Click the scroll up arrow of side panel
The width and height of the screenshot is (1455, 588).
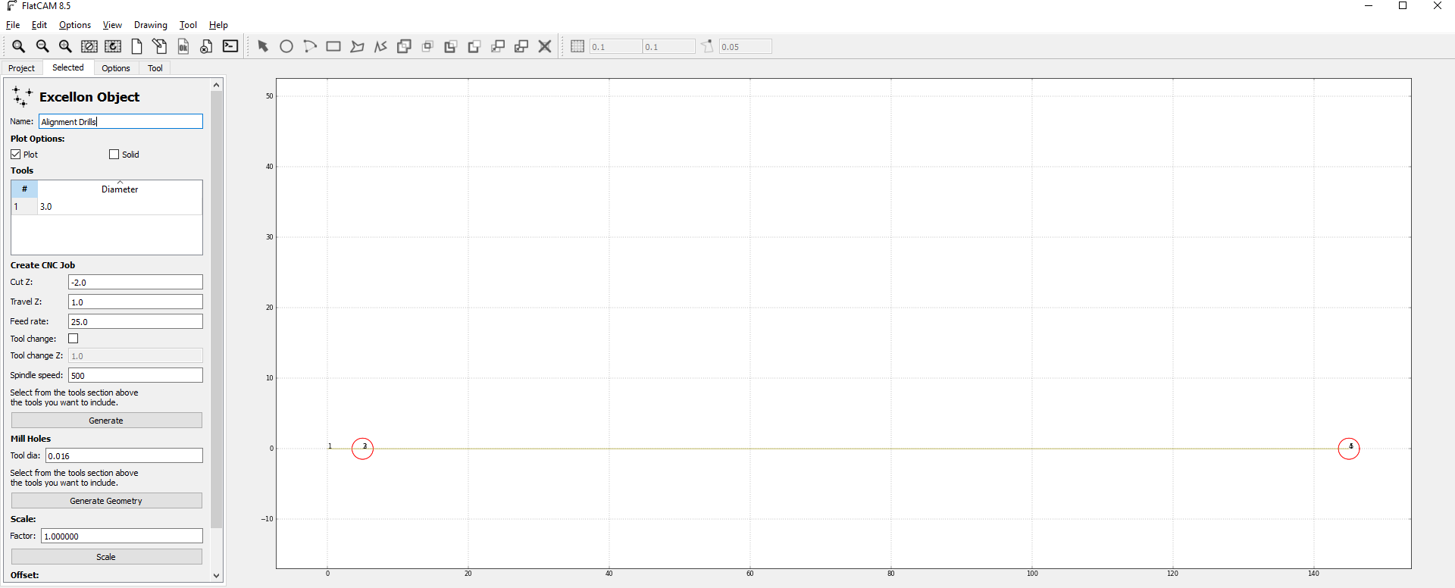point(216,85)
